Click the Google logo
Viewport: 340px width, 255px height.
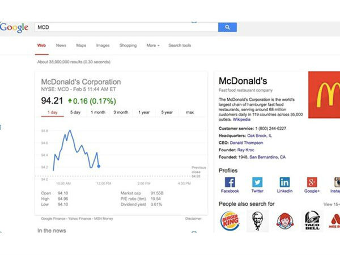pyautogui.click(x=14, y=27)
